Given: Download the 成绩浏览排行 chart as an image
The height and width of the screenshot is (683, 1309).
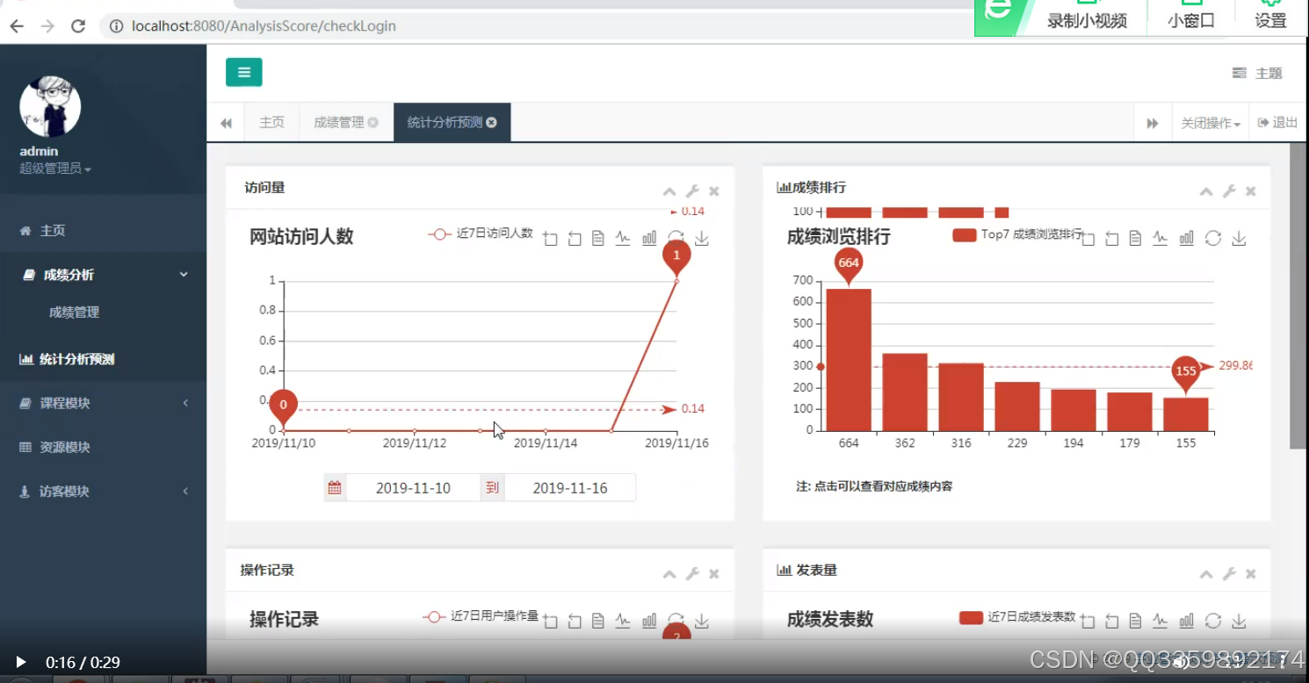Looking at the screenshot, I should click(x=1239, y=238).
